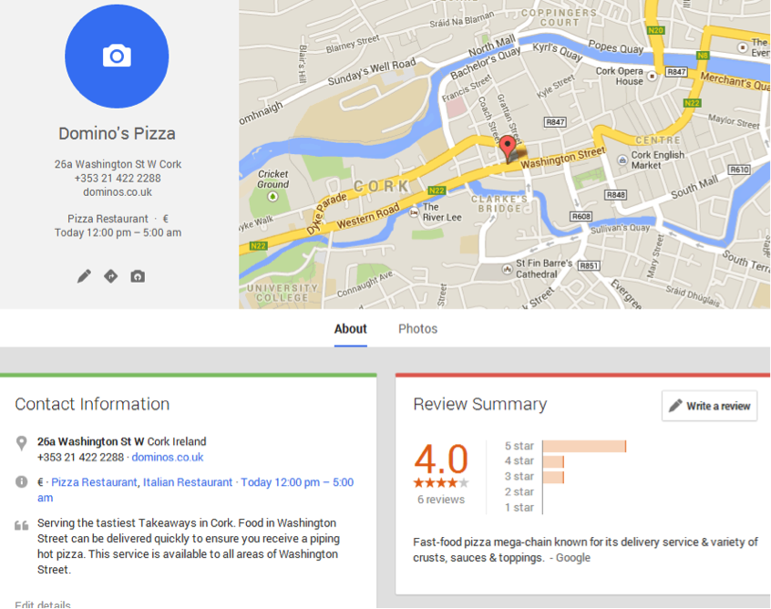Click the address pin icon in Contact Information
Screen dimensions: 771x609
pyautogui.click(x=22, y=443)
